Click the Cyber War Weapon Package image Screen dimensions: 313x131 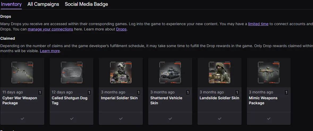pos(22,73)
